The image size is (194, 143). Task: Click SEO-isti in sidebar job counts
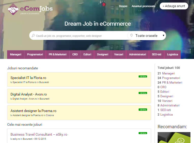click(166, 110)
